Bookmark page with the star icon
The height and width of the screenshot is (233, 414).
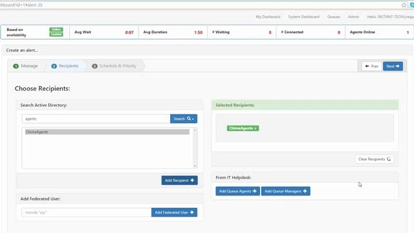(x=404, y=5)
